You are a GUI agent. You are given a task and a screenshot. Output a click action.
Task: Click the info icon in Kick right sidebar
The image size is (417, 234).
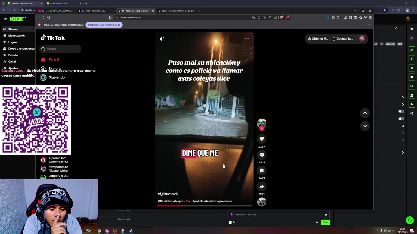[x=412, y=29]
